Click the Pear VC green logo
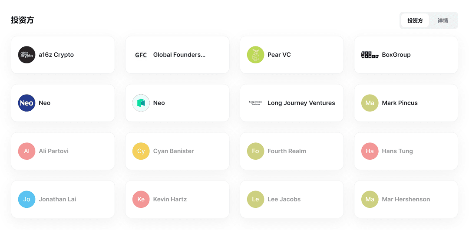 coord(255,55)
